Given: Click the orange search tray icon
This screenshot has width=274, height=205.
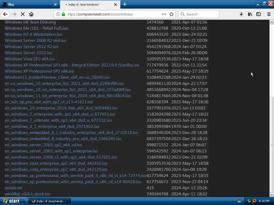Looking at the screenshot, I should coord(254,201).
